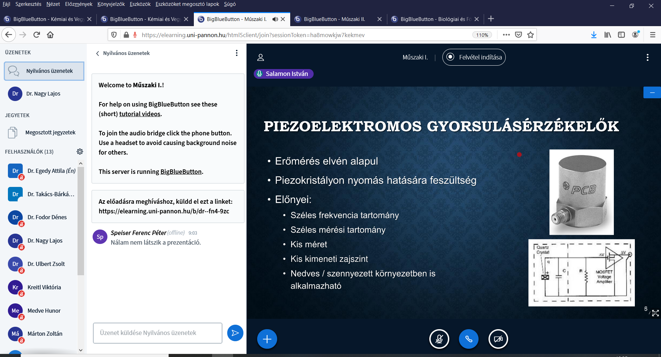The height and width of the screenshot is (357, 661).
Task: Toggle the blue phone audio button
Action: coord(469,339)
